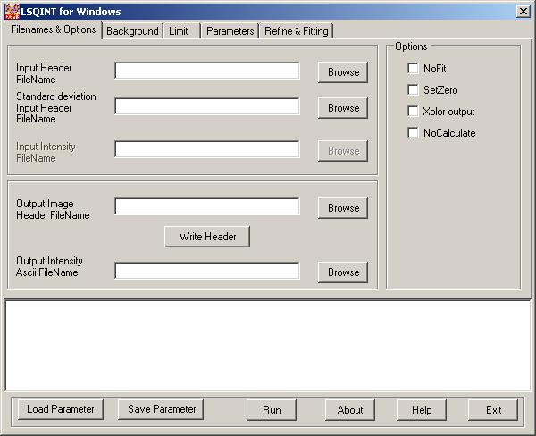Open the About dialog
Viewport: 536px width, 436px height.
[350, 410]
